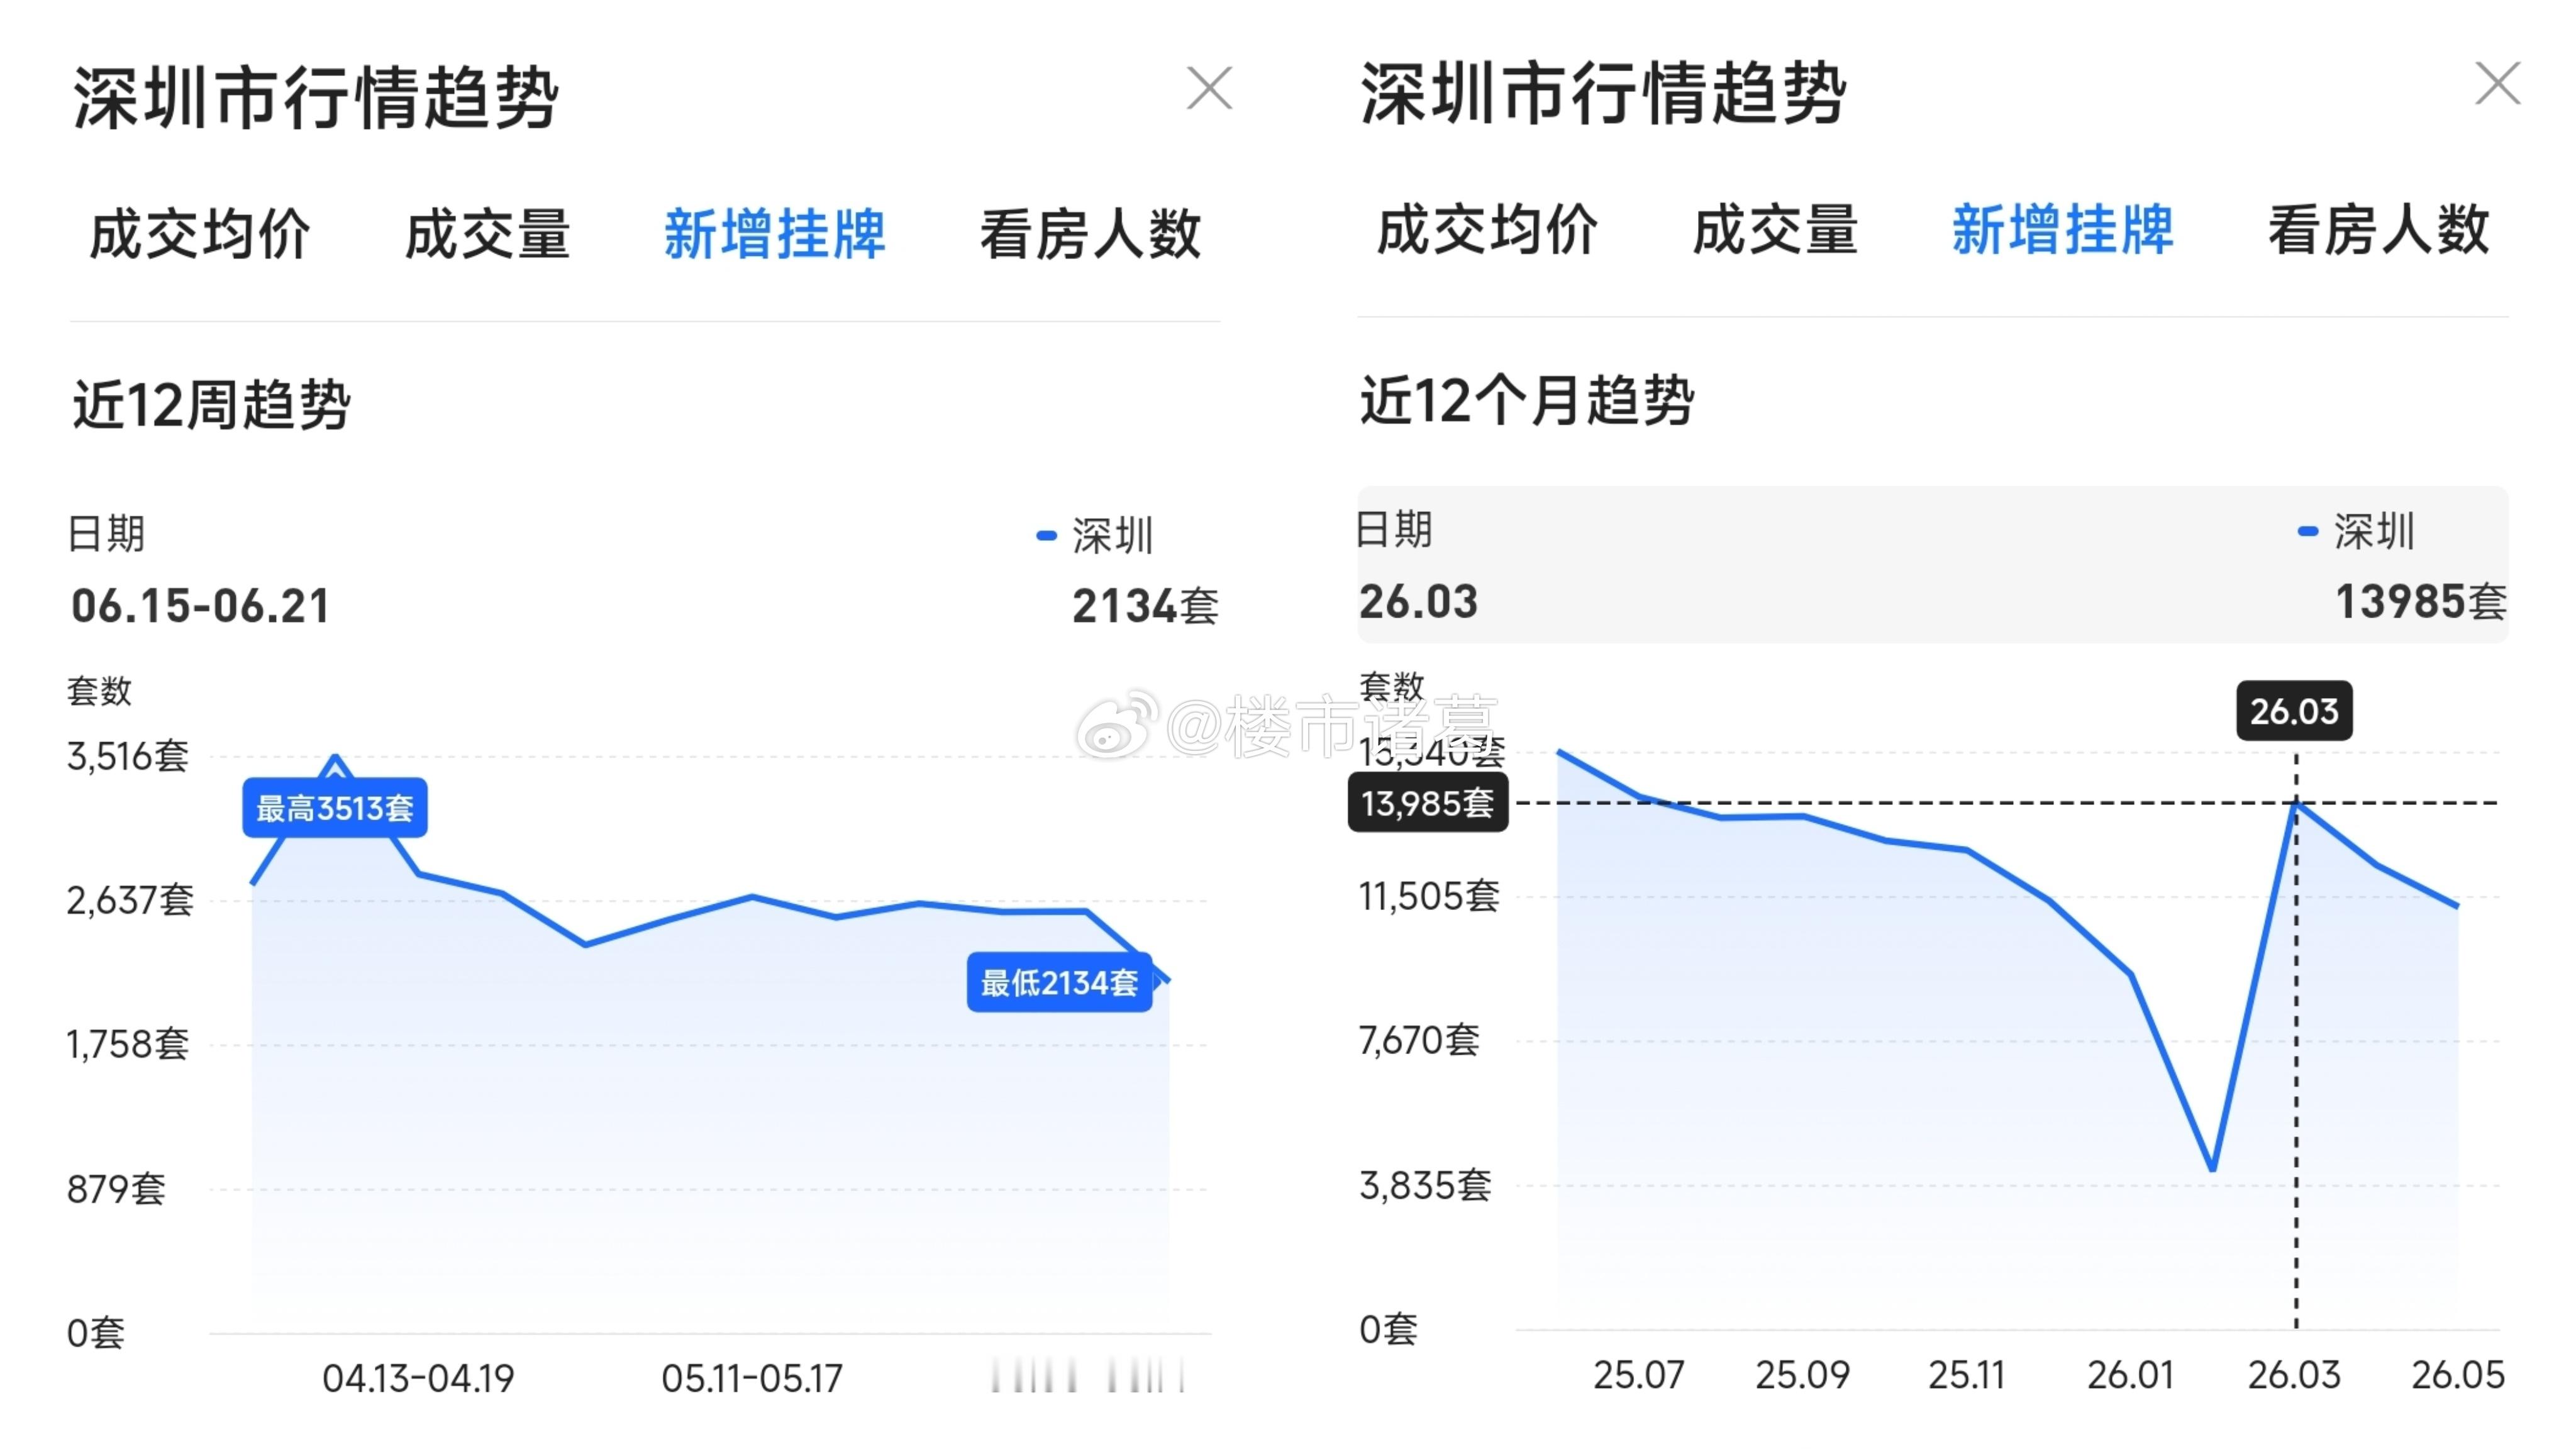Tap the 13,985套 axis value badge
Viewport: 2576px width, 1449px height.
click(x=1428, y=803)
